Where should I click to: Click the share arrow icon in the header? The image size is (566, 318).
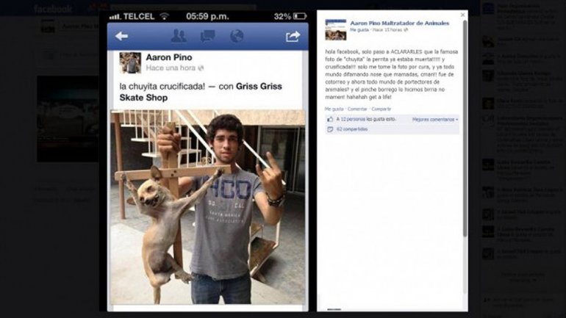pyautogui.click(x=293, y=36)
